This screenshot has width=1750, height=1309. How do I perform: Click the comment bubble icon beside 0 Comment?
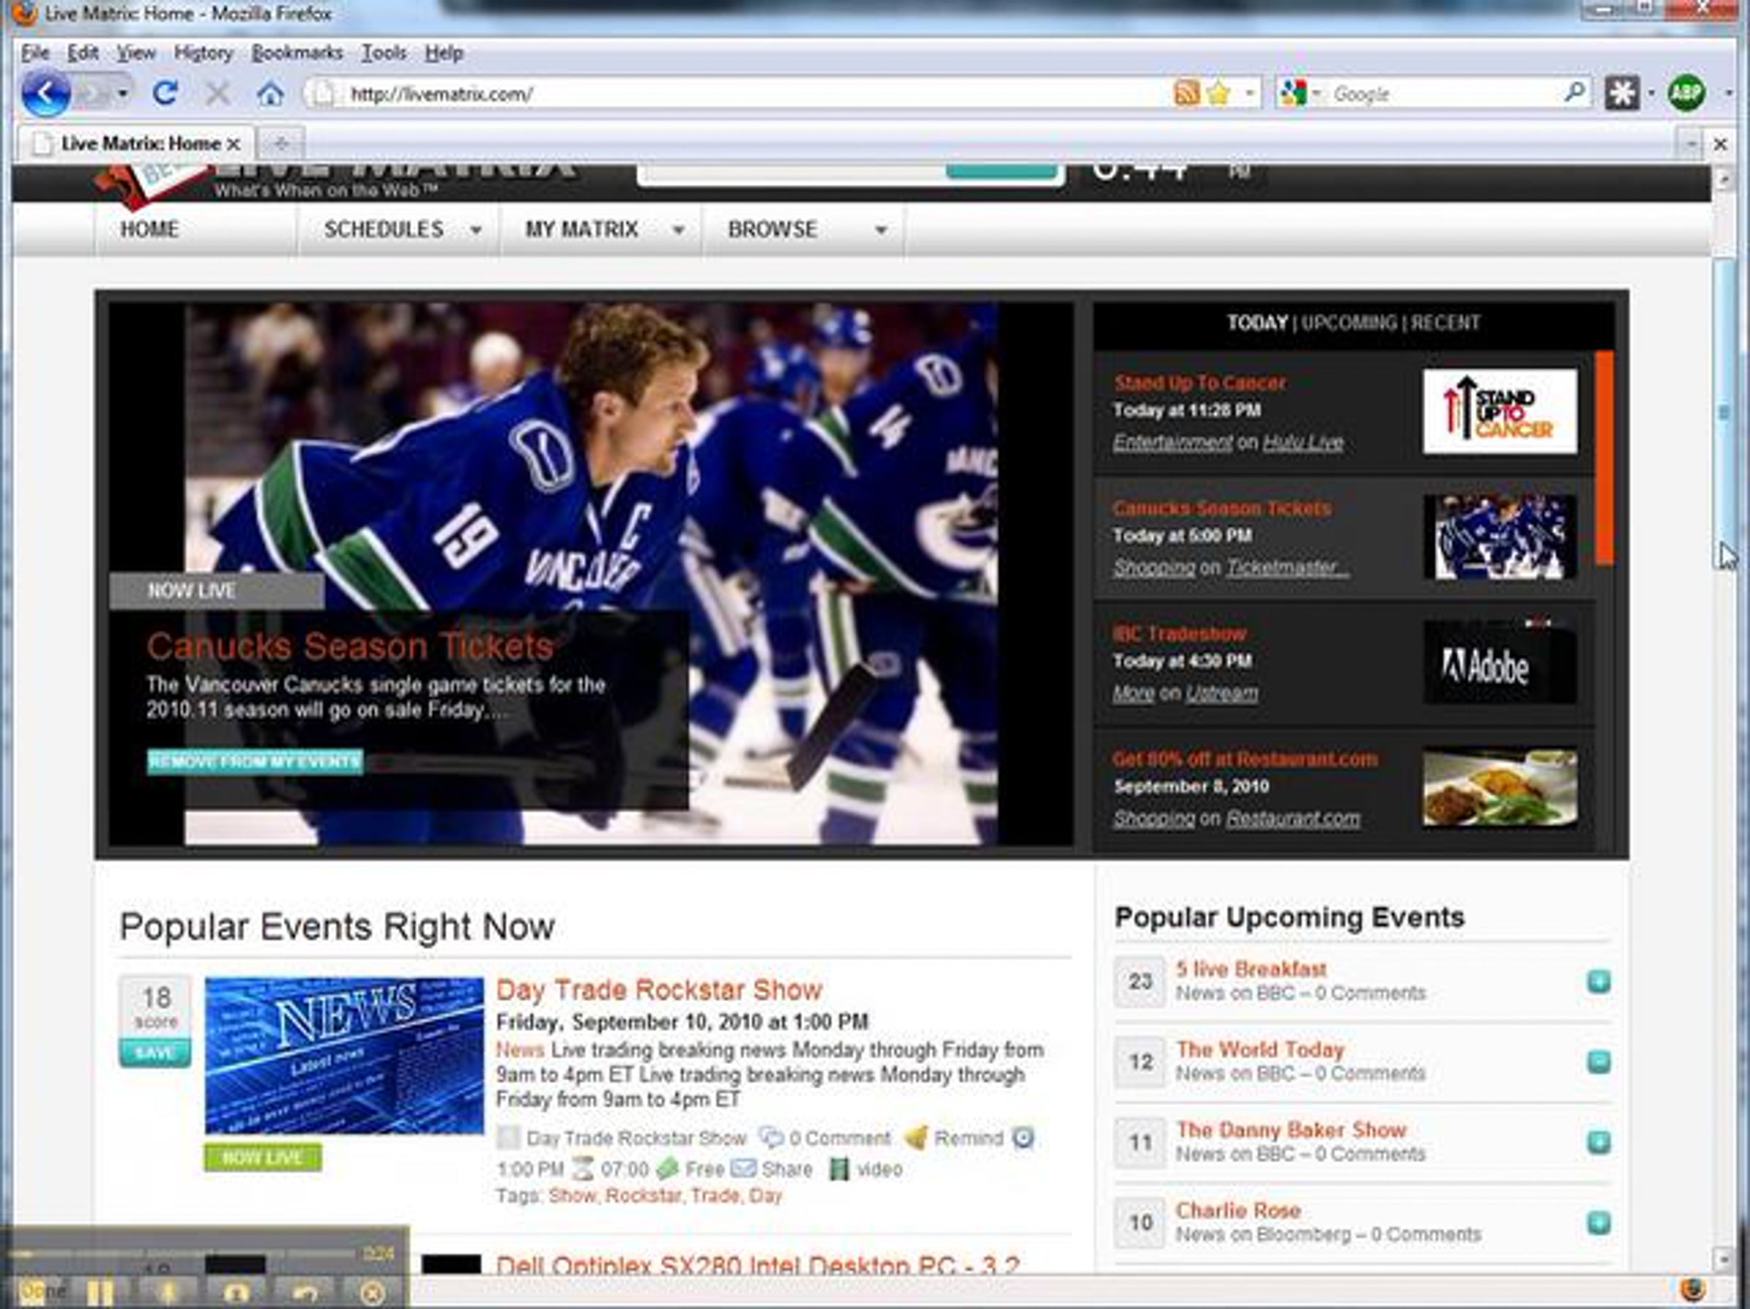(x=771, y=1138)
